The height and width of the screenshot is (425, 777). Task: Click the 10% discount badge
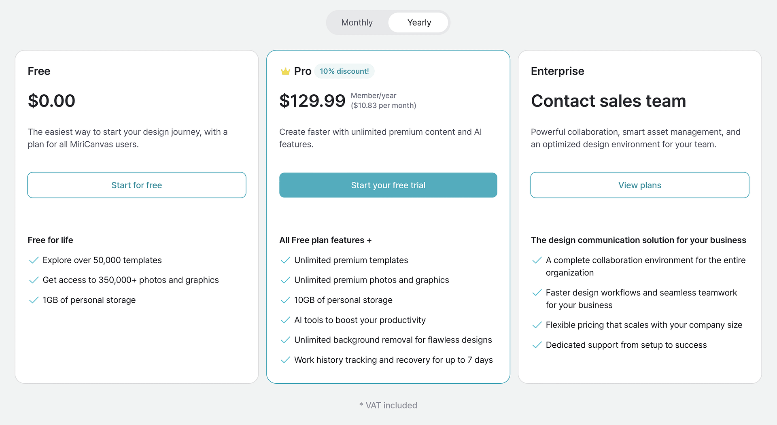click(x=344, y=71)
